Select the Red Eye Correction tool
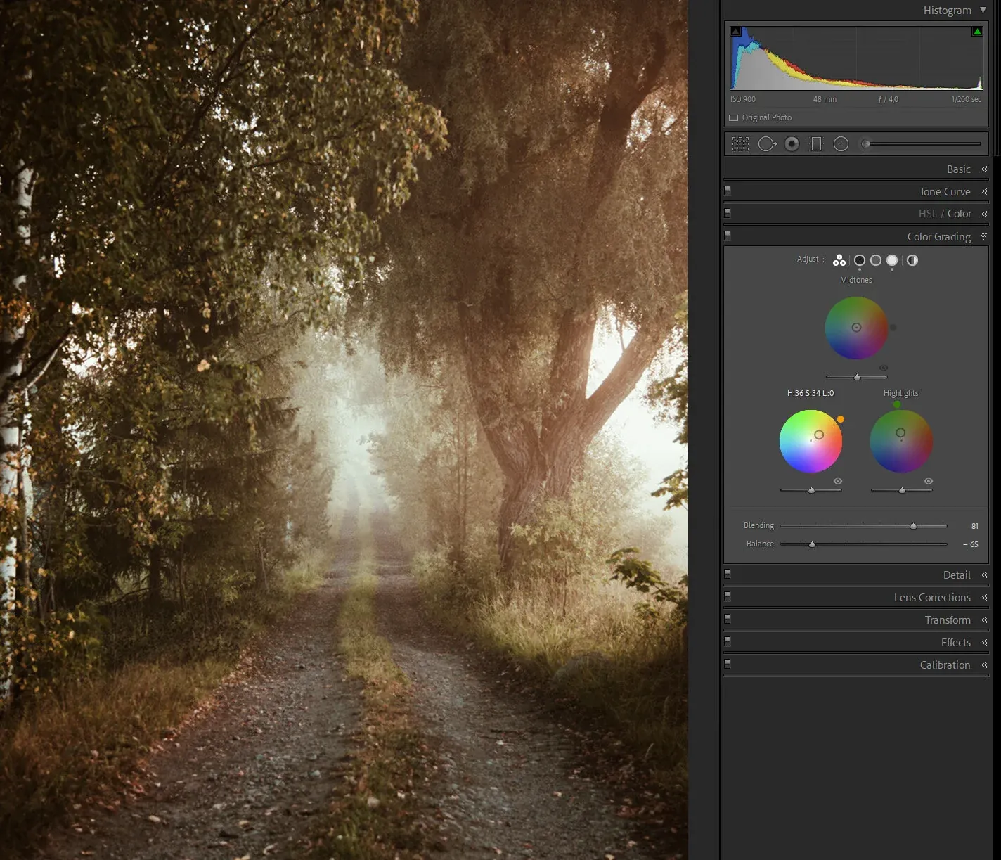This screenshot has width=1001, height=860. (792, 144)
